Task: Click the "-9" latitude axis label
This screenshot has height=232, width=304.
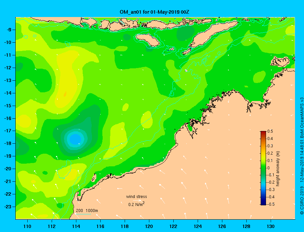Action: (x=9, y=30)
